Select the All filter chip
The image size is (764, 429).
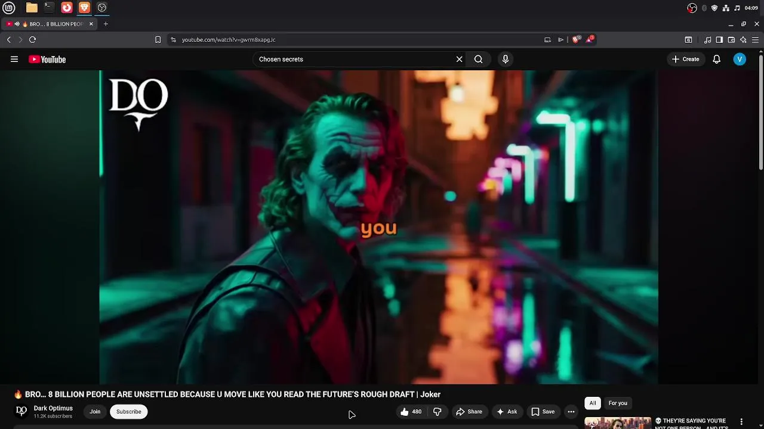[x=593, y=403]
